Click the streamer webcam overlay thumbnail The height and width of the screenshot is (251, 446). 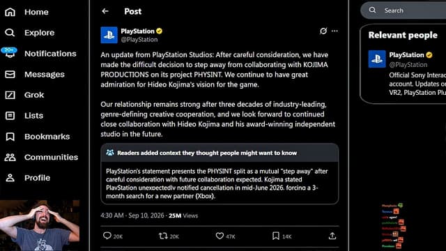coord(40,225)
